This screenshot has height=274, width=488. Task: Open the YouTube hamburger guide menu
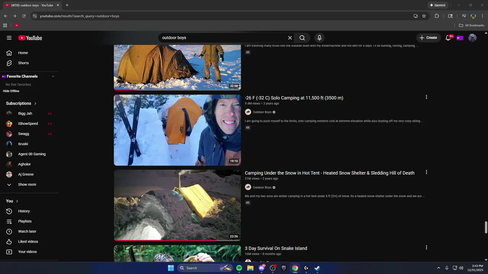click(9, 38)
